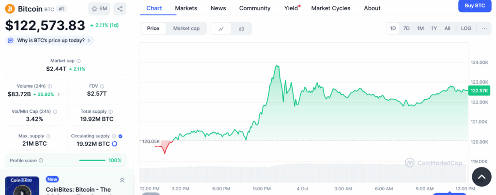The image size is (496, 195).
Task: Select the 7D time range
Action: click(406, 29)
